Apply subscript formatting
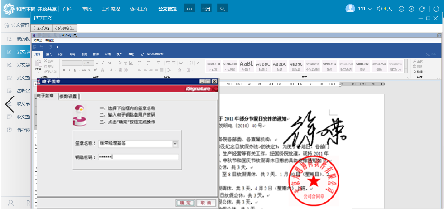 [x=90, y=70]
